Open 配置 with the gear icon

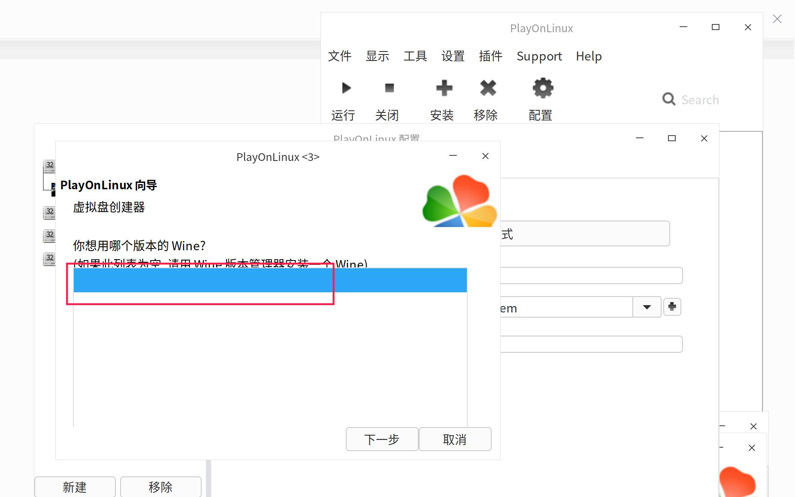click(543, 88)
